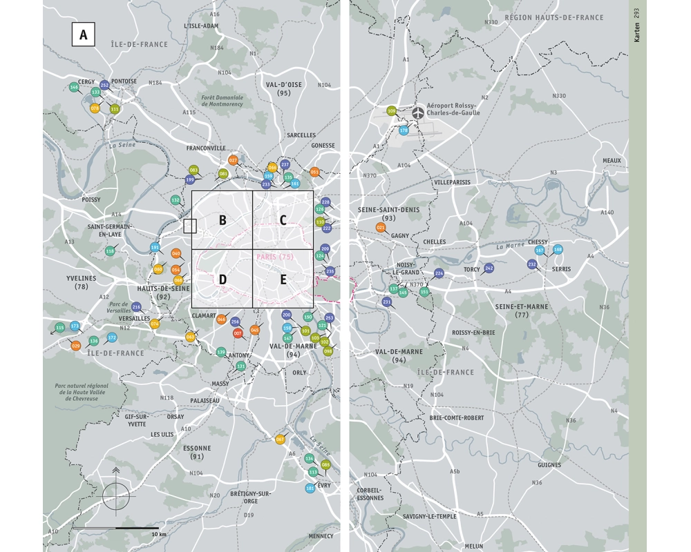The width and height of the screenshot is (691, 552).
Task: Open map section B
Action: point(223,220)
